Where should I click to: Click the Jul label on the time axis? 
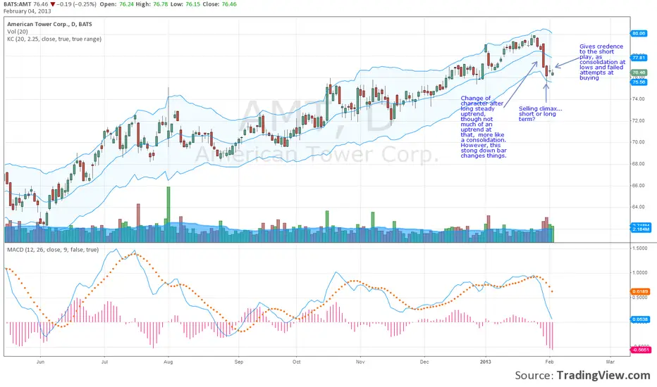point(104,362)
